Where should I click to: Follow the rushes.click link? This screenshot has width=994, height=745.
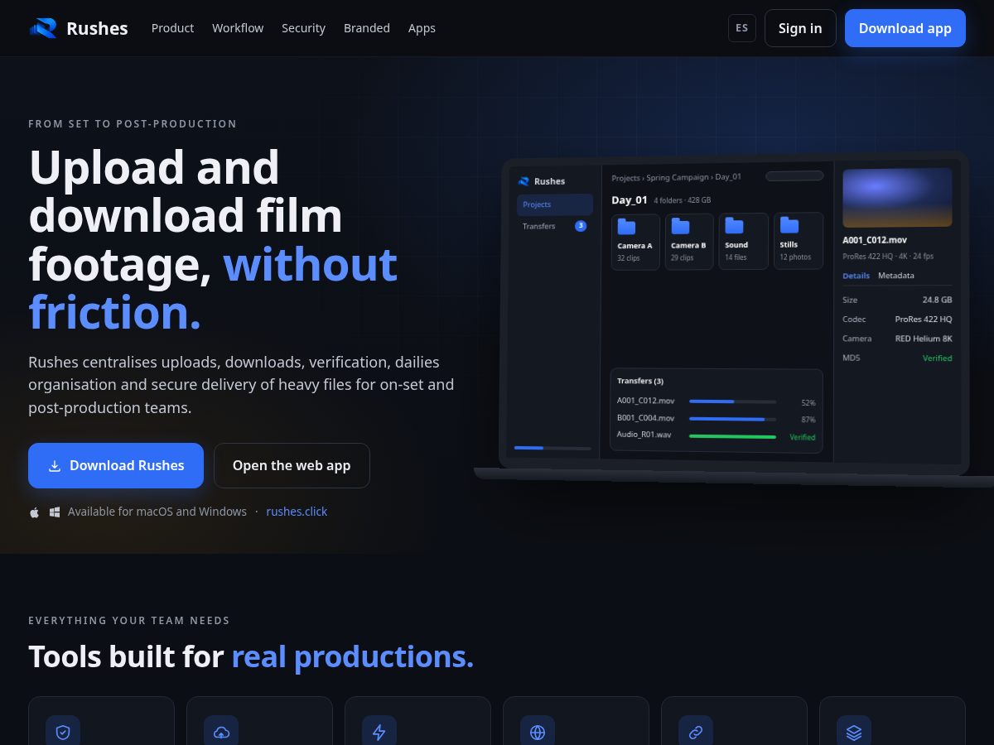[x=297, y=512]
